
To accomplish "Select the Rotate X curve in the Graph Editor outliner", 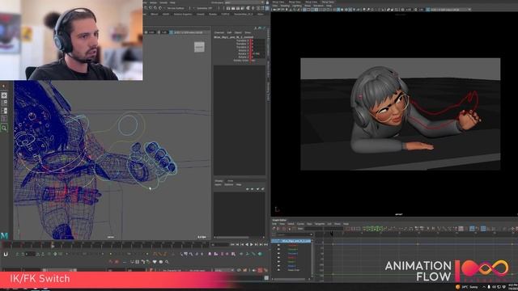I will pyautogui.click(x=291, y=258).
